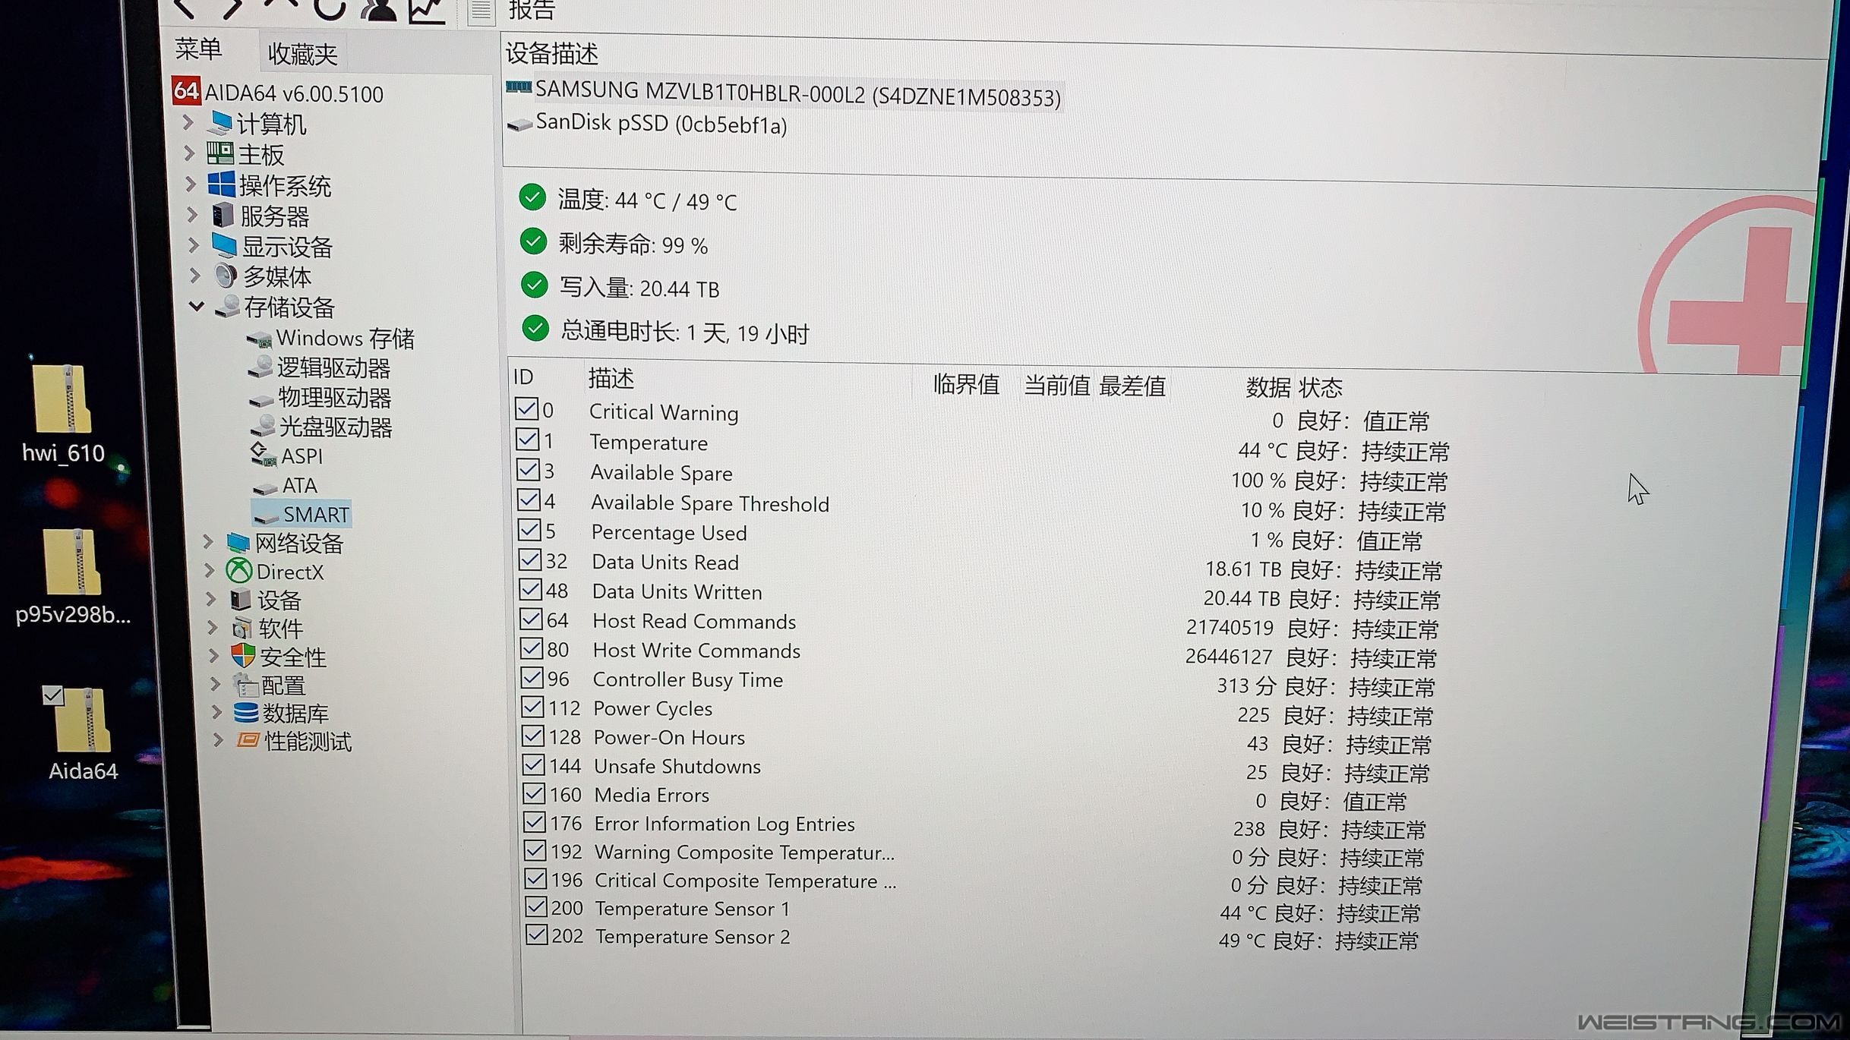Select the hwi_610 desktop zip file
1850x1040 pixels.
(x=64, y=414)
